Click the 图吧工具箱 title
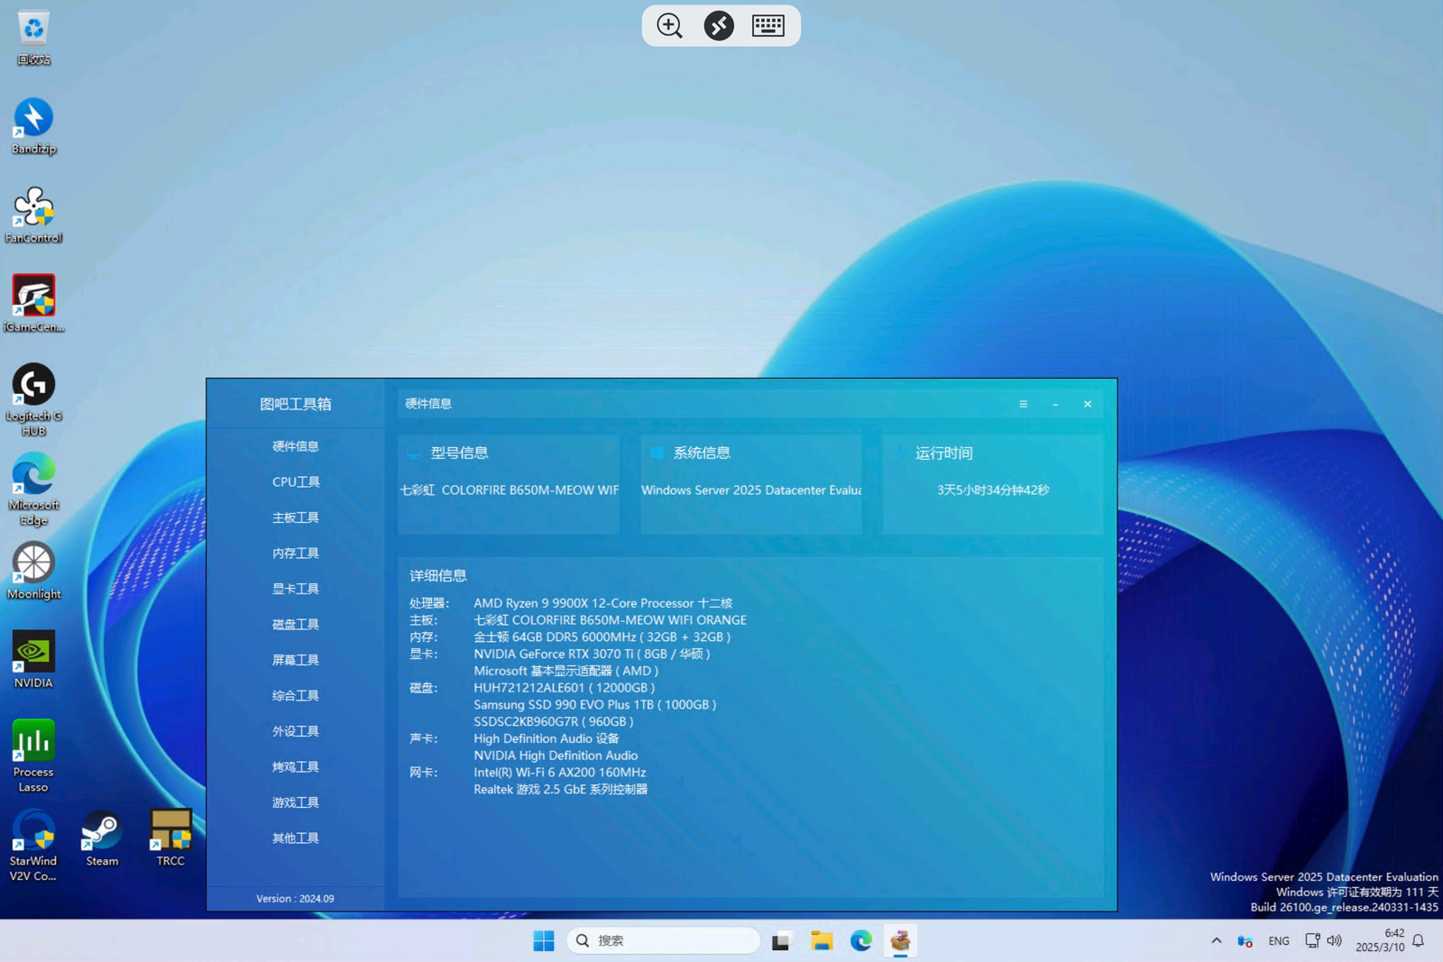The height and width of the screenshot is (962, 1443). [x=296, y=404]
